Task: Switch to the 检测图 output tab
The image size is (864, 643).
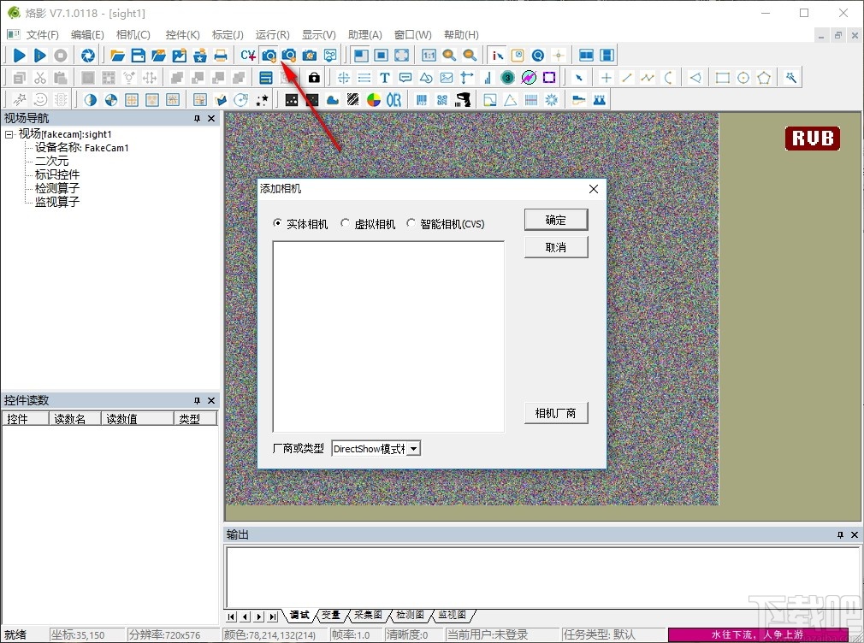Action: [x=410, y=616]
